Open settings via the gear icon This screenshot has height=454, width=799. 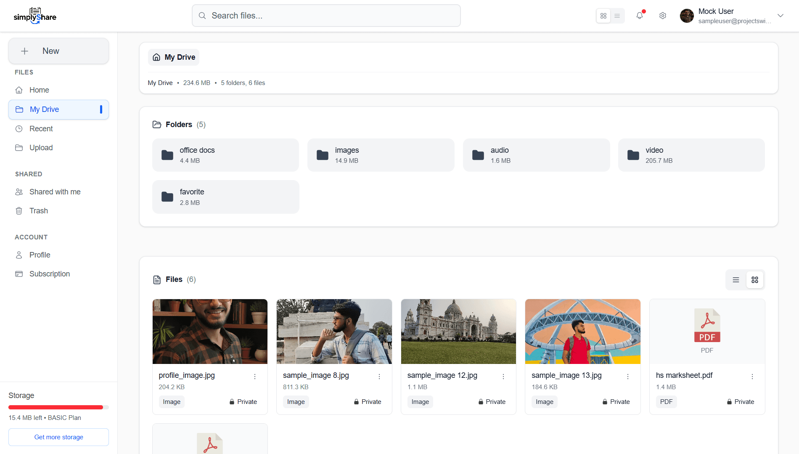[x=663, y=16]
